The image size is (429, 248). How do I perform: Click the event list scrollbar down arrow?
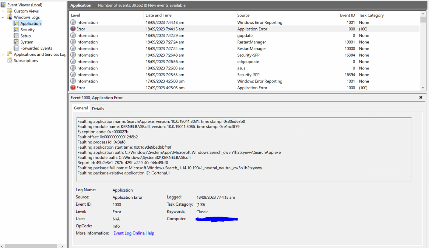click(x=423, y=88)
